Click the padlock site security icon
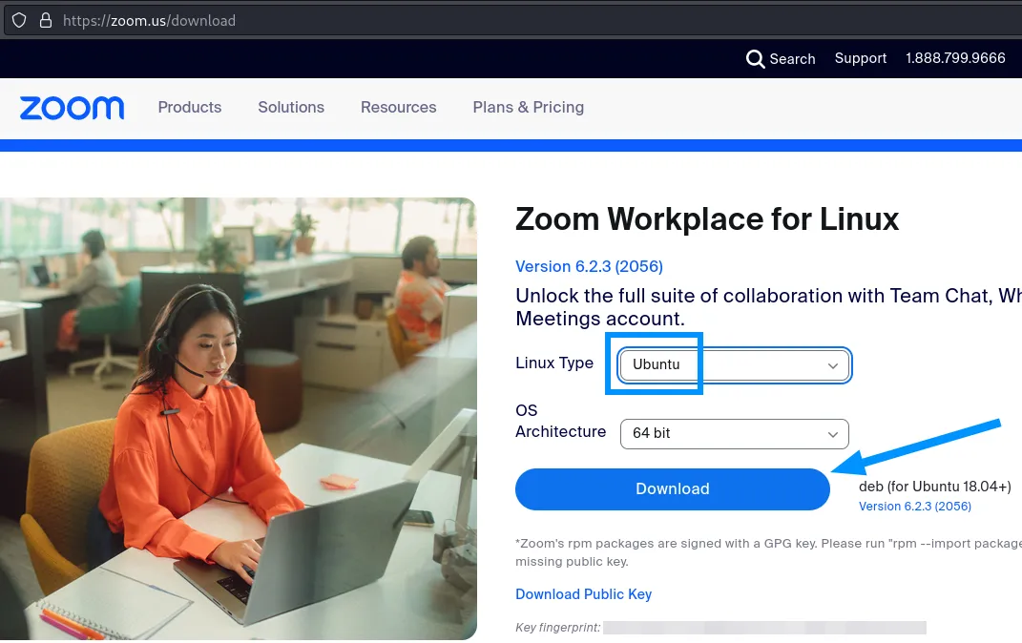The width and height of the screenshot is (1022, 643). pos(46,20)
